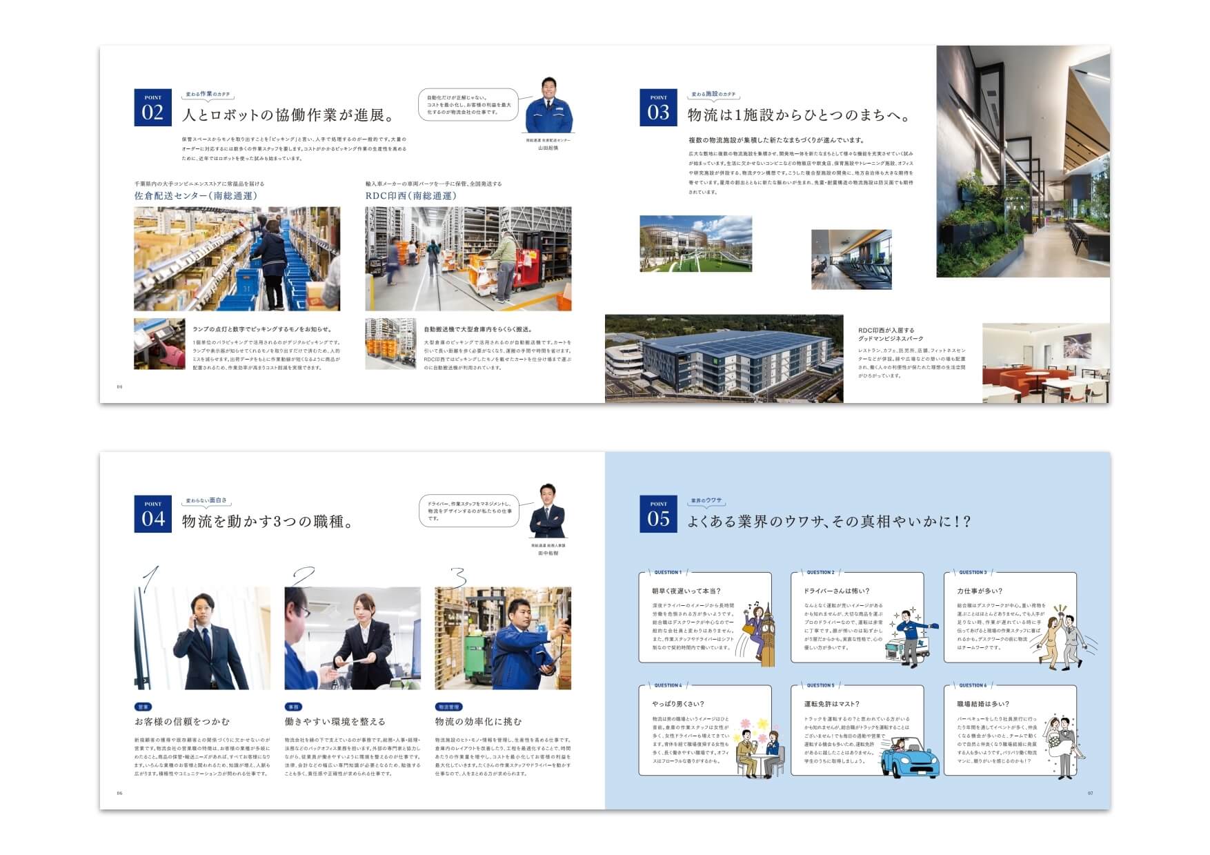The height and width of the screenshot is (855, 1210).
Task: Click the 変わる作業のカタチ label tab
Action: 208,95
